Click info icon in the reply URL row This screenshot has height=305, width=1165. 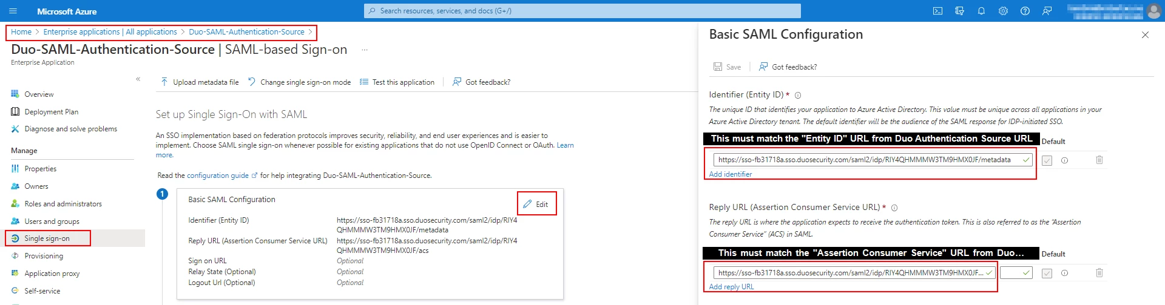(x=1064, y=273)
